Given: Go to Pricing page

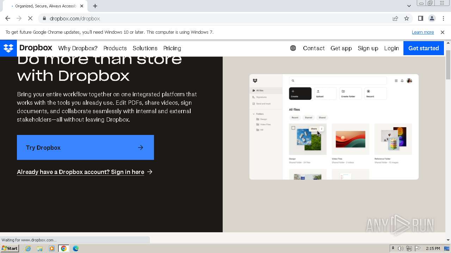Looking at the screenshot, I should click(x=172, y=48).
